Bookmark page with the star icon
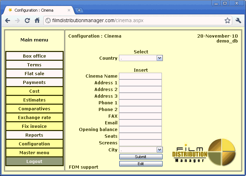The width and height of the screenshot is (246, 176). coord(227,20)
